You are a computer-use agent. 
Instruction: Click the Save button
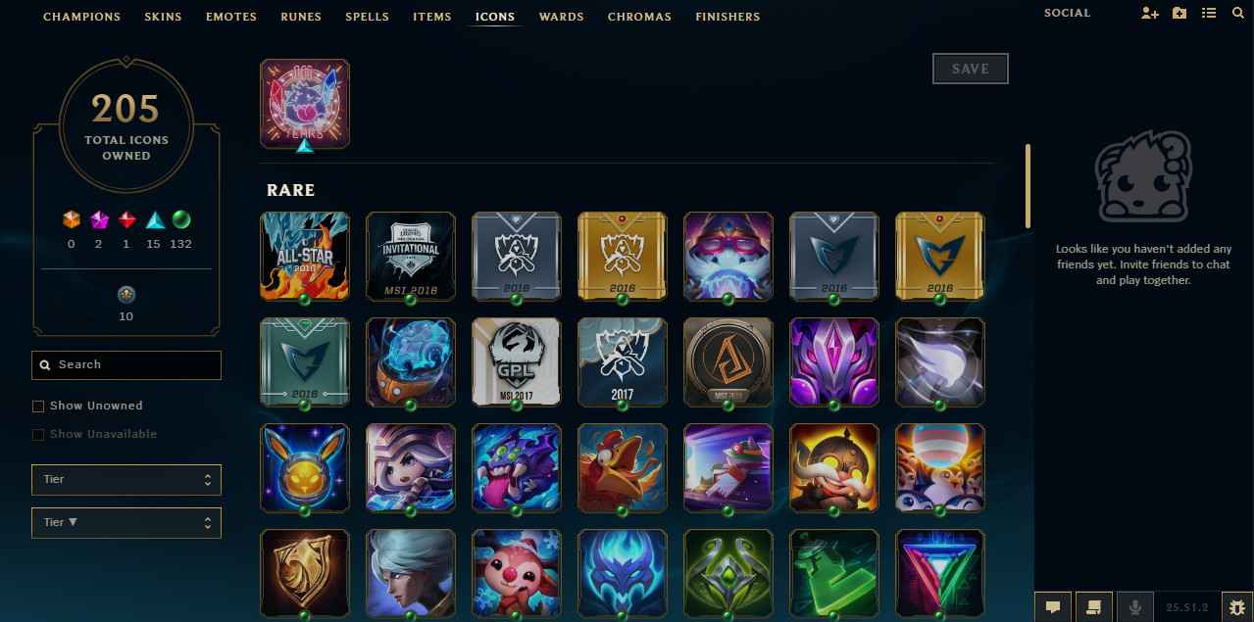971,69
